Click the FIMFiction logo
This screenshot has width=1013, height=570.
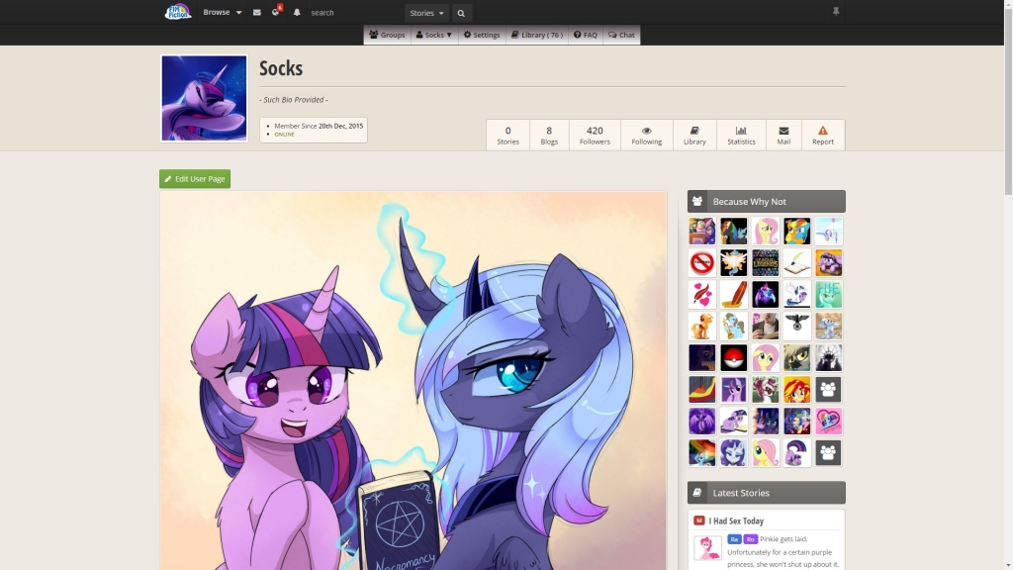point(178,12)
